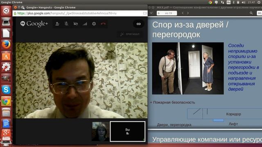Image resolution: width=262 pixels, height=147 pixels.
Task: Click the Chrome address bar URL
Action: click(67, 13)
